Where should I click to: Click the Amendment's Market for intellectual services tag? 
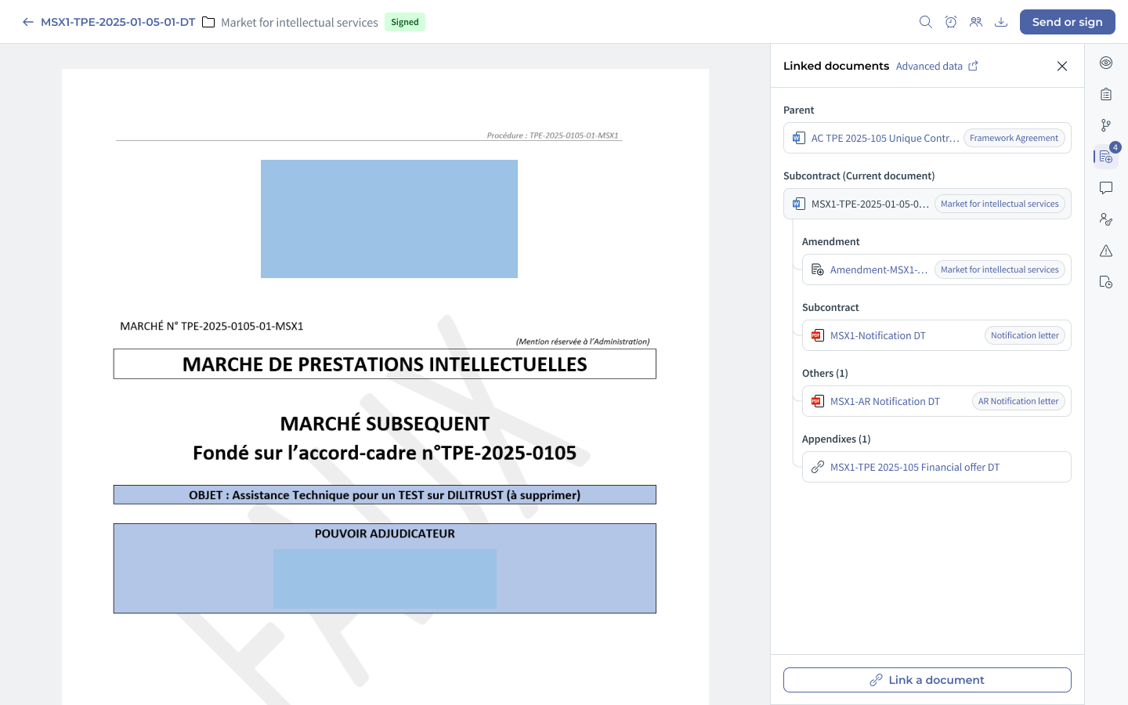(x=1000, y=269)
